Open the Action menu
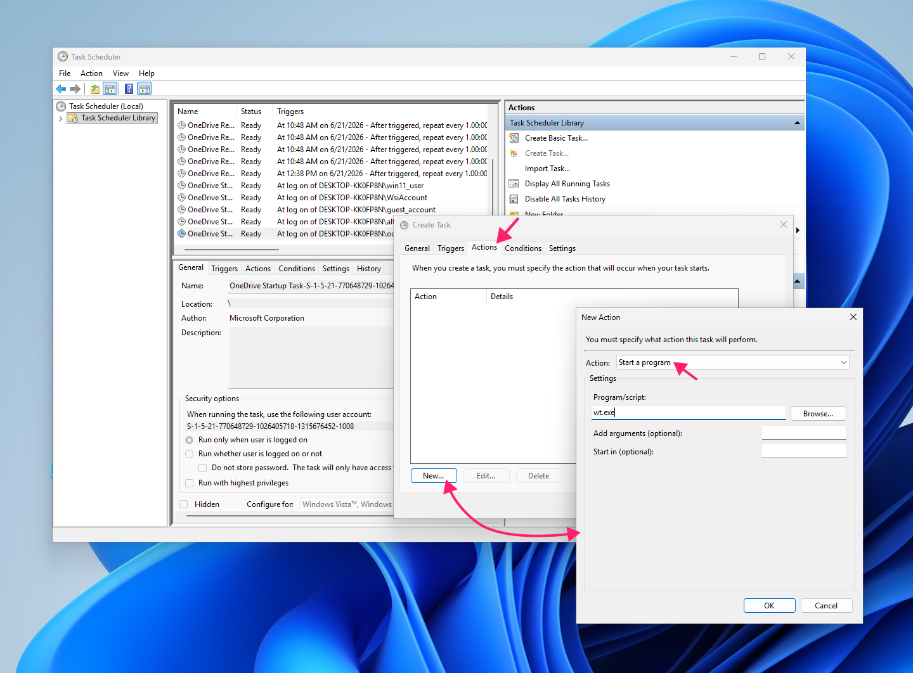Viewport: 913px width, 673px height. (91, 74)
